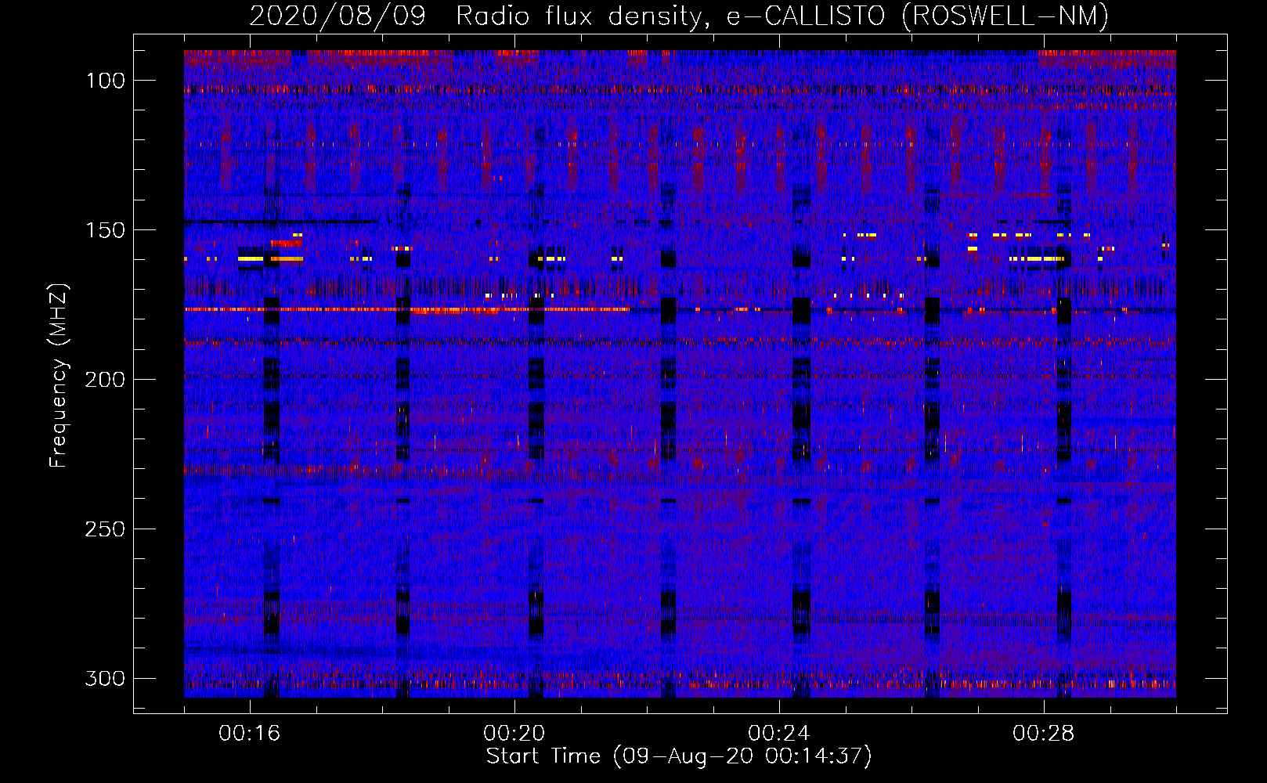Click the plot title 'Radio flux density, e-CALLISTO'
The height and width of the screenshot is (783, 1267).
pos(671,16)
